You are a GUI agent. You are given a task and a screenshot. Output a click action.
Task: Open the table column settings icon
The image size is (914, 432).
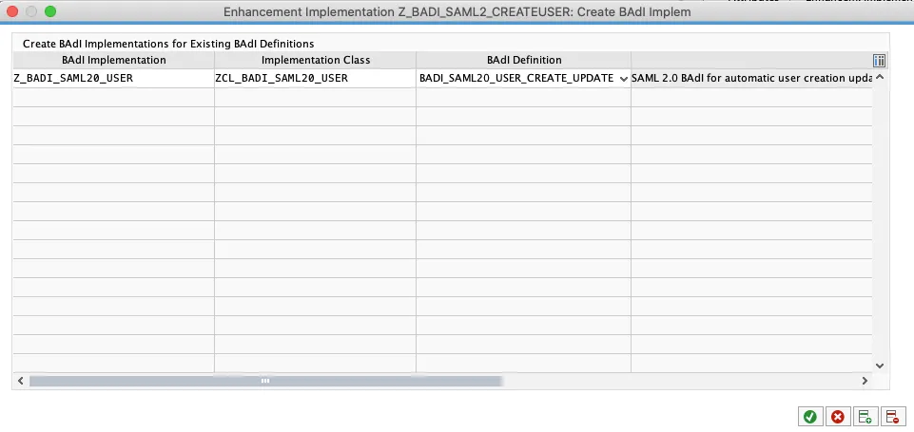tap(880, 61)
